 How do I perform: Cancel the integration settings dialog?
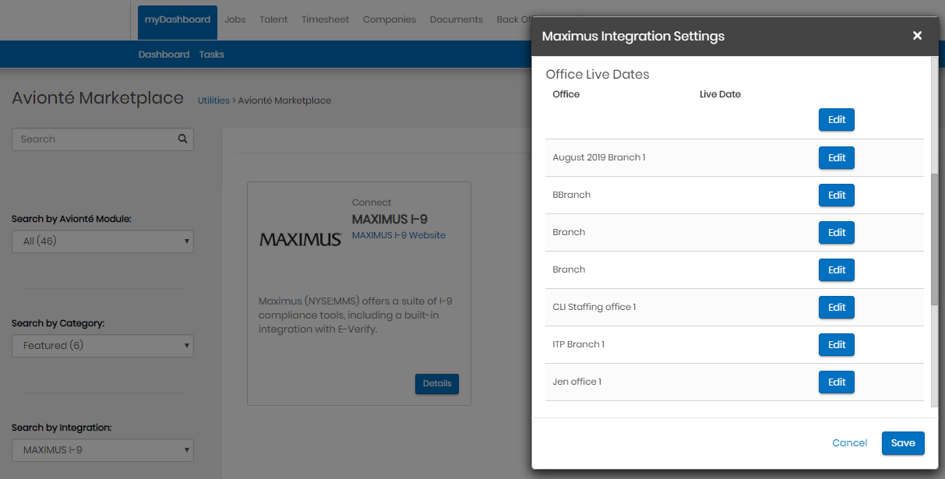coord(849,442)
